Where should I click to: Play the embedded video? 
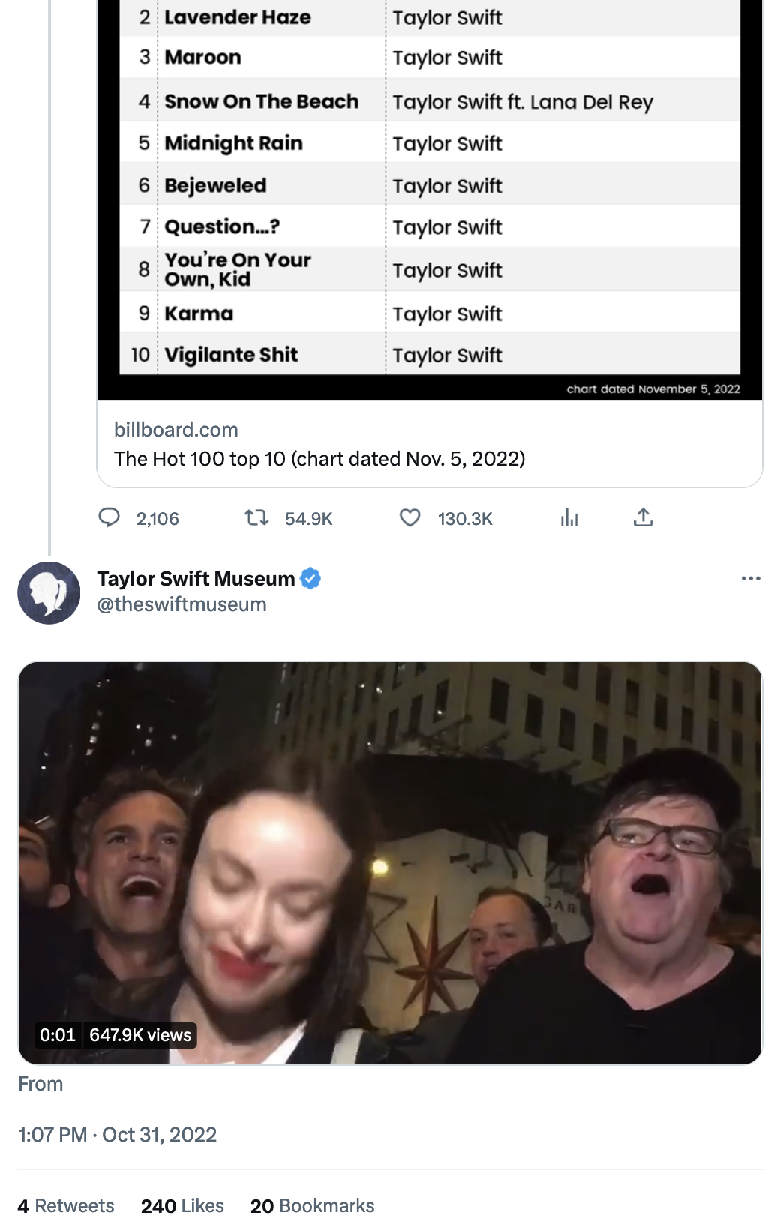click(x=390, y=862)
